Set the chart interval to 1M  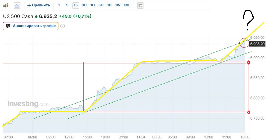pyautogui.click(x=126, y=5)
